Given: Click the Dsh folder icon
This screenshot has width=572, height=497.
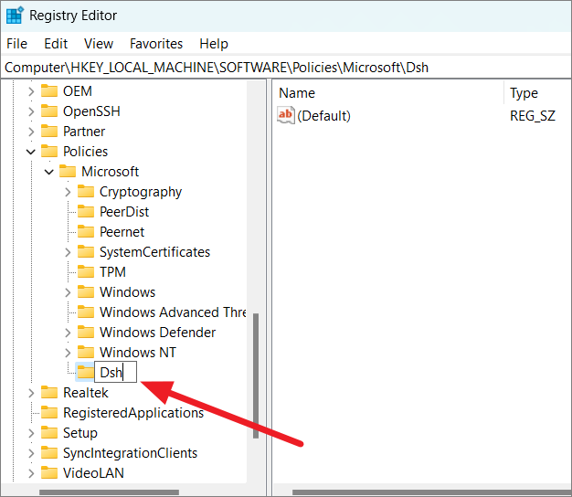Looking at the screenshot, I should click(x=86, y=373).
